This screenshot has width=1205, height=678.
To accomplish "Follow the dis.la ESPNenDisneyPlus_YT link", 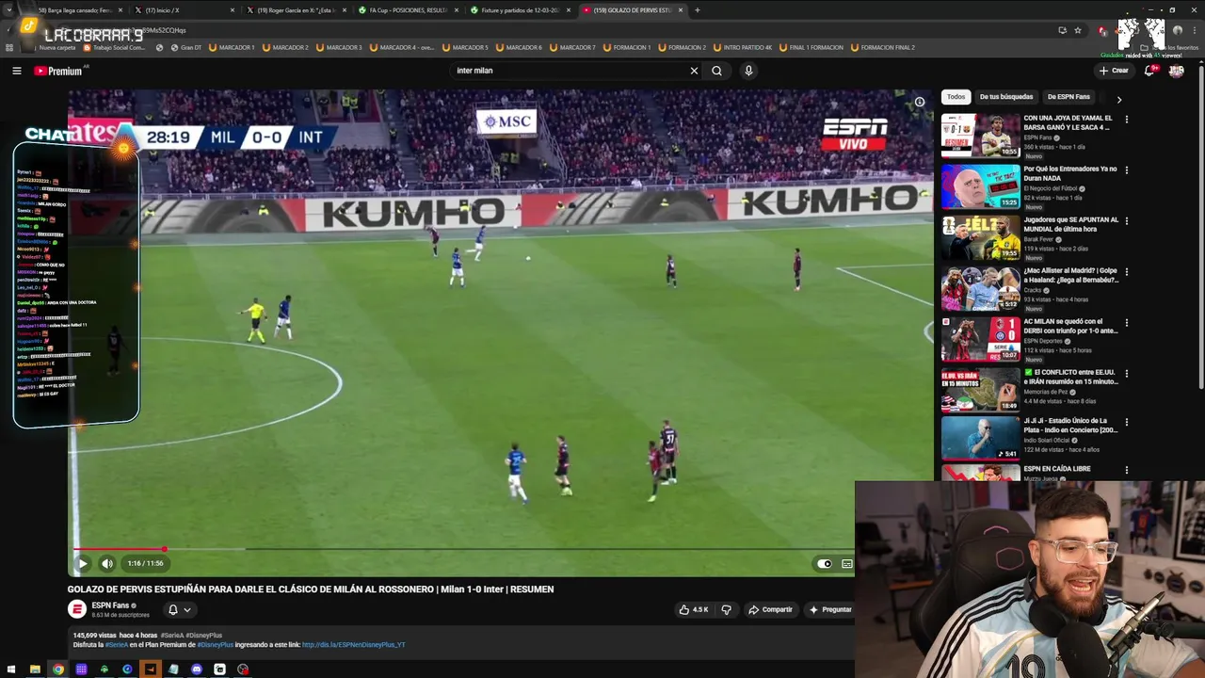I will coord(353,645).
